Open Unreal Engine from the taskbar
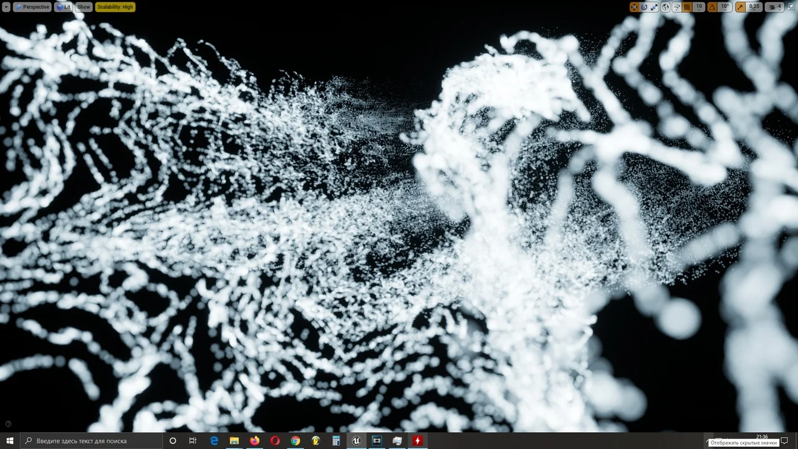This screenshot has width=798, height=449. (356, 441)
